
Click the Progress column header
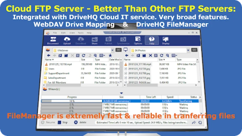point(72,97)
